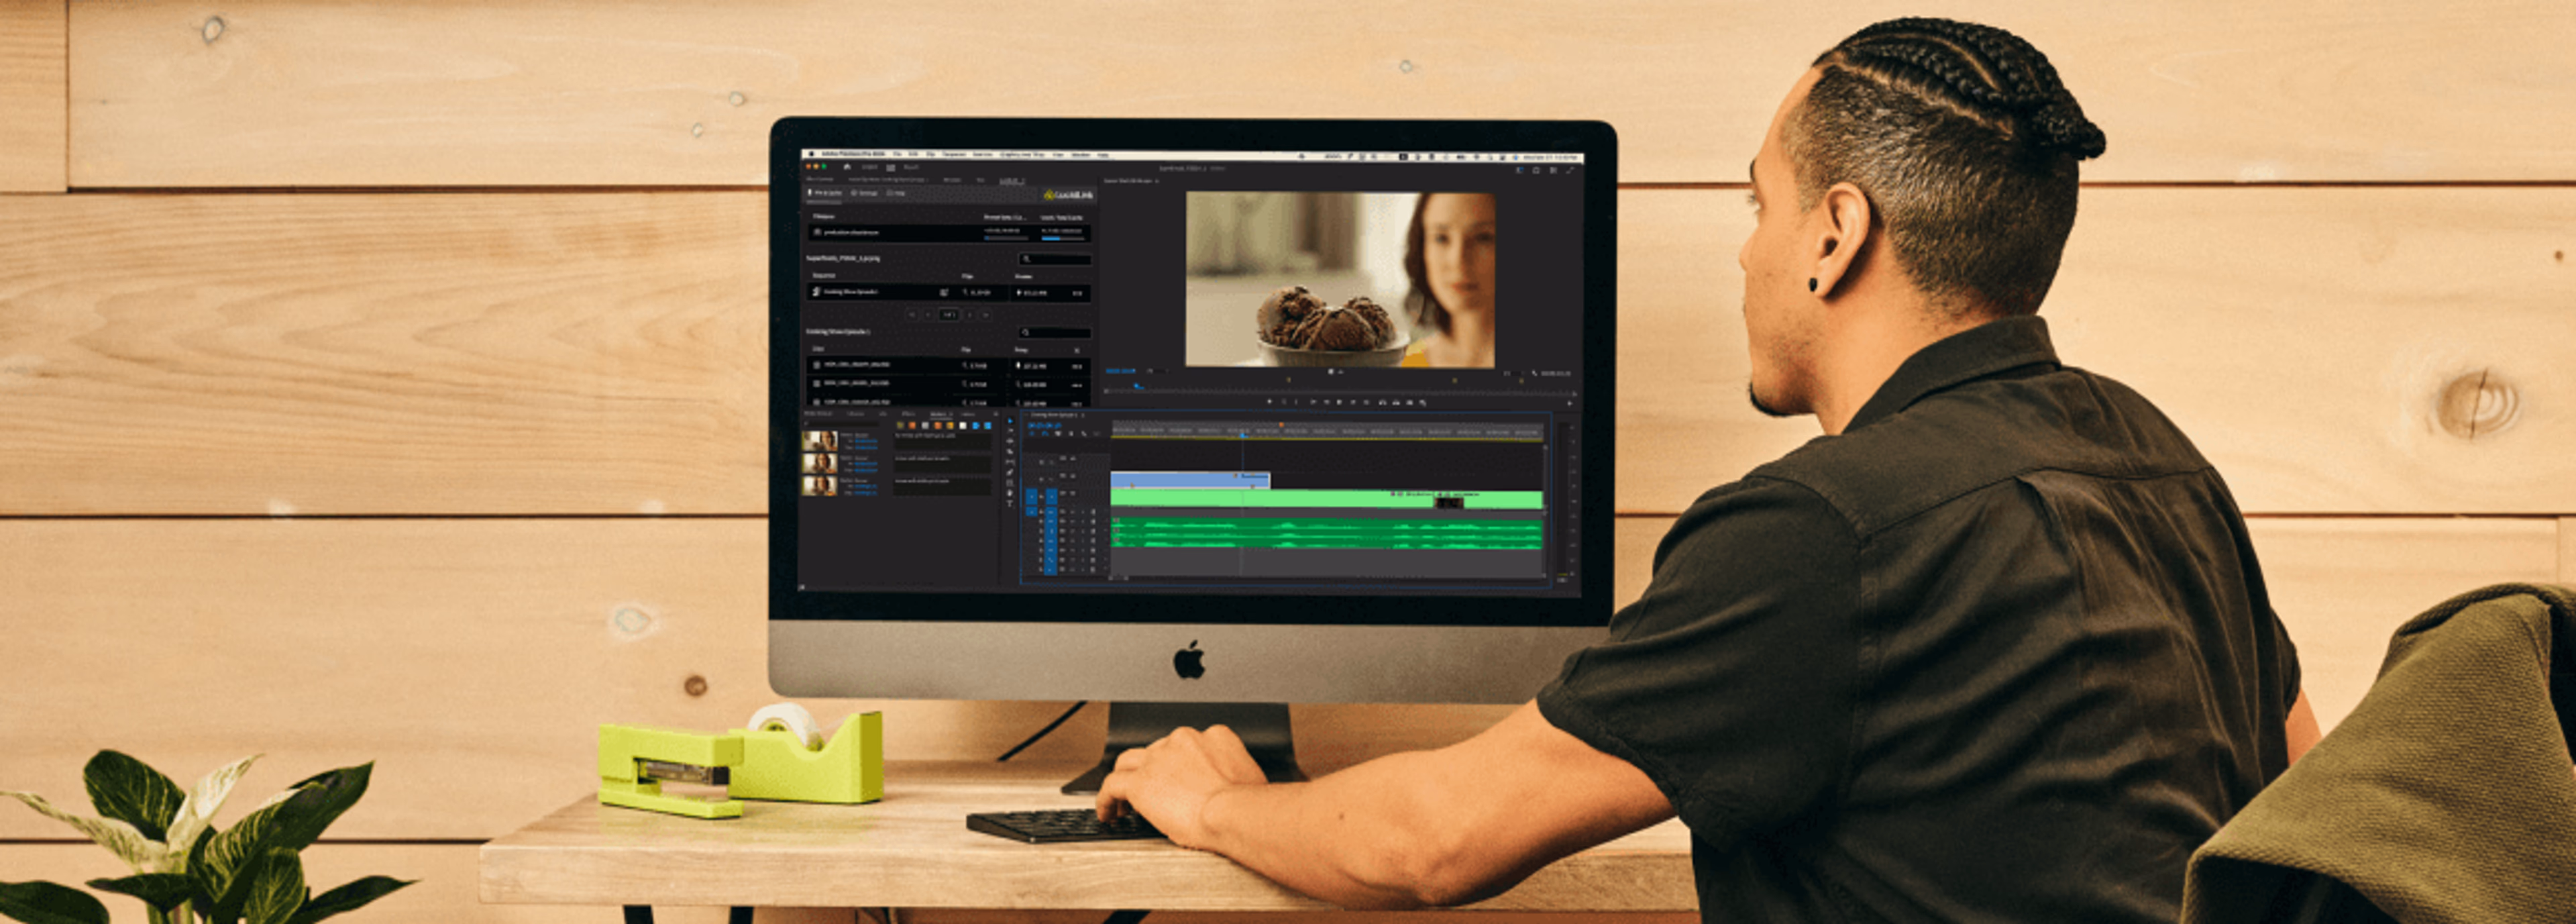The image size is (2576, 924).
Task: Select the Pen tool
Action: pyautogui.click(x=1010, y=472)
